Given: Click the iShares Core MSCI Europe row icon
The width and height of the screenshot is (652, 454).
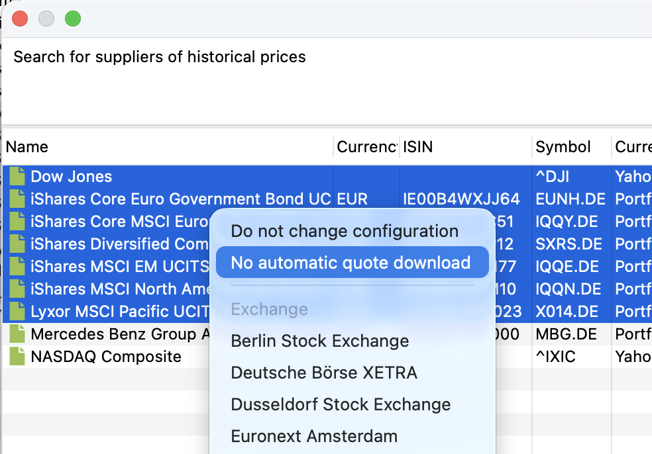Looking at the screenshot, I should [x=17, y=222].
